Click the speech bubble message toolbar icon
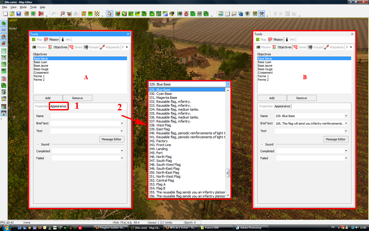 coord(234,14)
